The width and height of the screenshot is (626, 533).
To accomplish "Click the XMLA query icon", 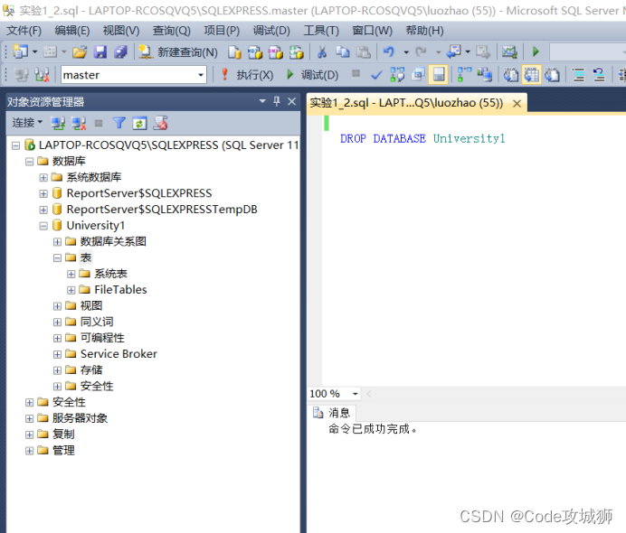I will pos(296,52).
